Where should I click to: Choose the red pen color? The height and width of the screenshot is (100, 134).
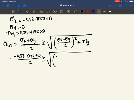click(x=88, y=11)
